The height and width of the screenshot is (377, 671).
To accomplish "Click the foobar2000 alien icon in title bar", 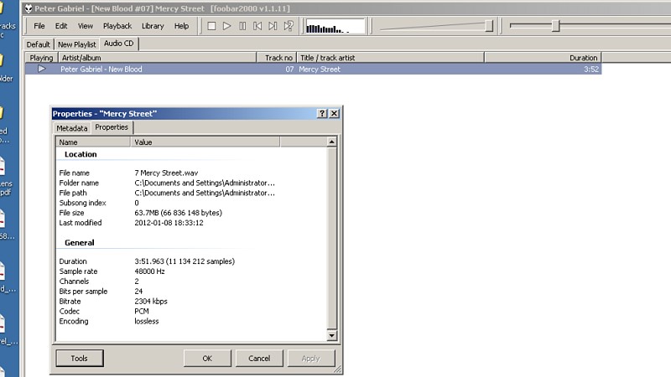I will click(29, 8).
